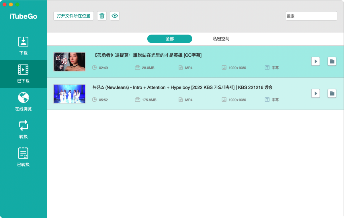Viewport: 344px width, 218px height.
Task: Click the resolution icon in NewJeans row
Action: (x=224, y=100)
